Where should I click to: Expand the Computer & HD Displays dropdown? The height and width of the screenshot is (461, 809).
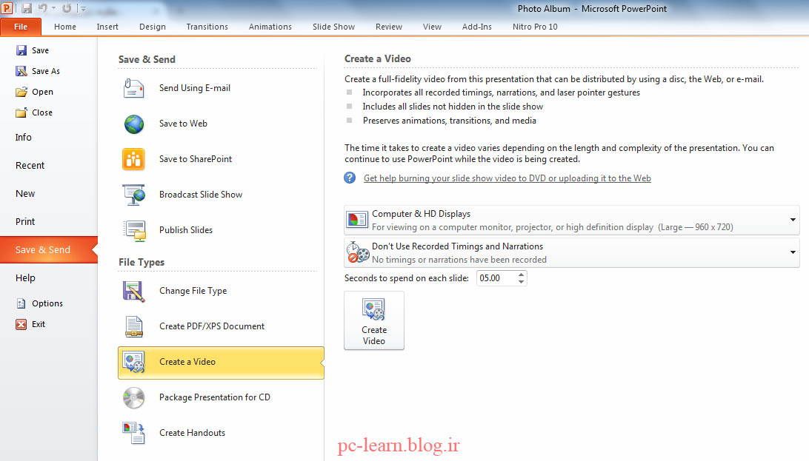pos(792,221)
